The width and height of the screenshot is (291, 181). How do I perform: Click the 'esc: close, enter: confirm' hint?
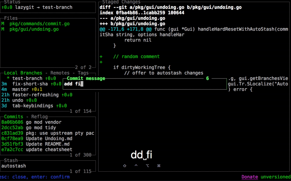(x=35, y=177)
